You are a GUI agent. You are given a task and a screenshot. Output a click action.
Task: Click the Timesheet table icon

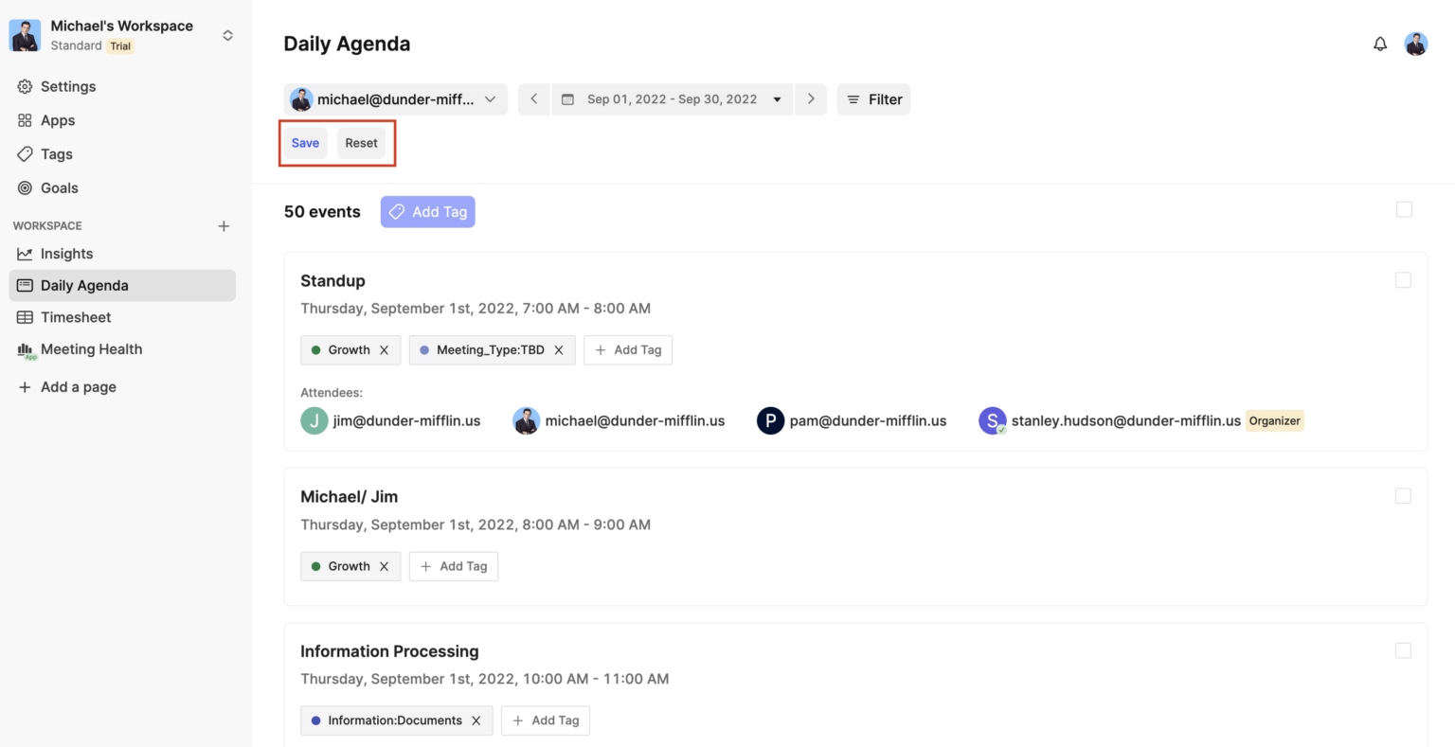[25, 317]
